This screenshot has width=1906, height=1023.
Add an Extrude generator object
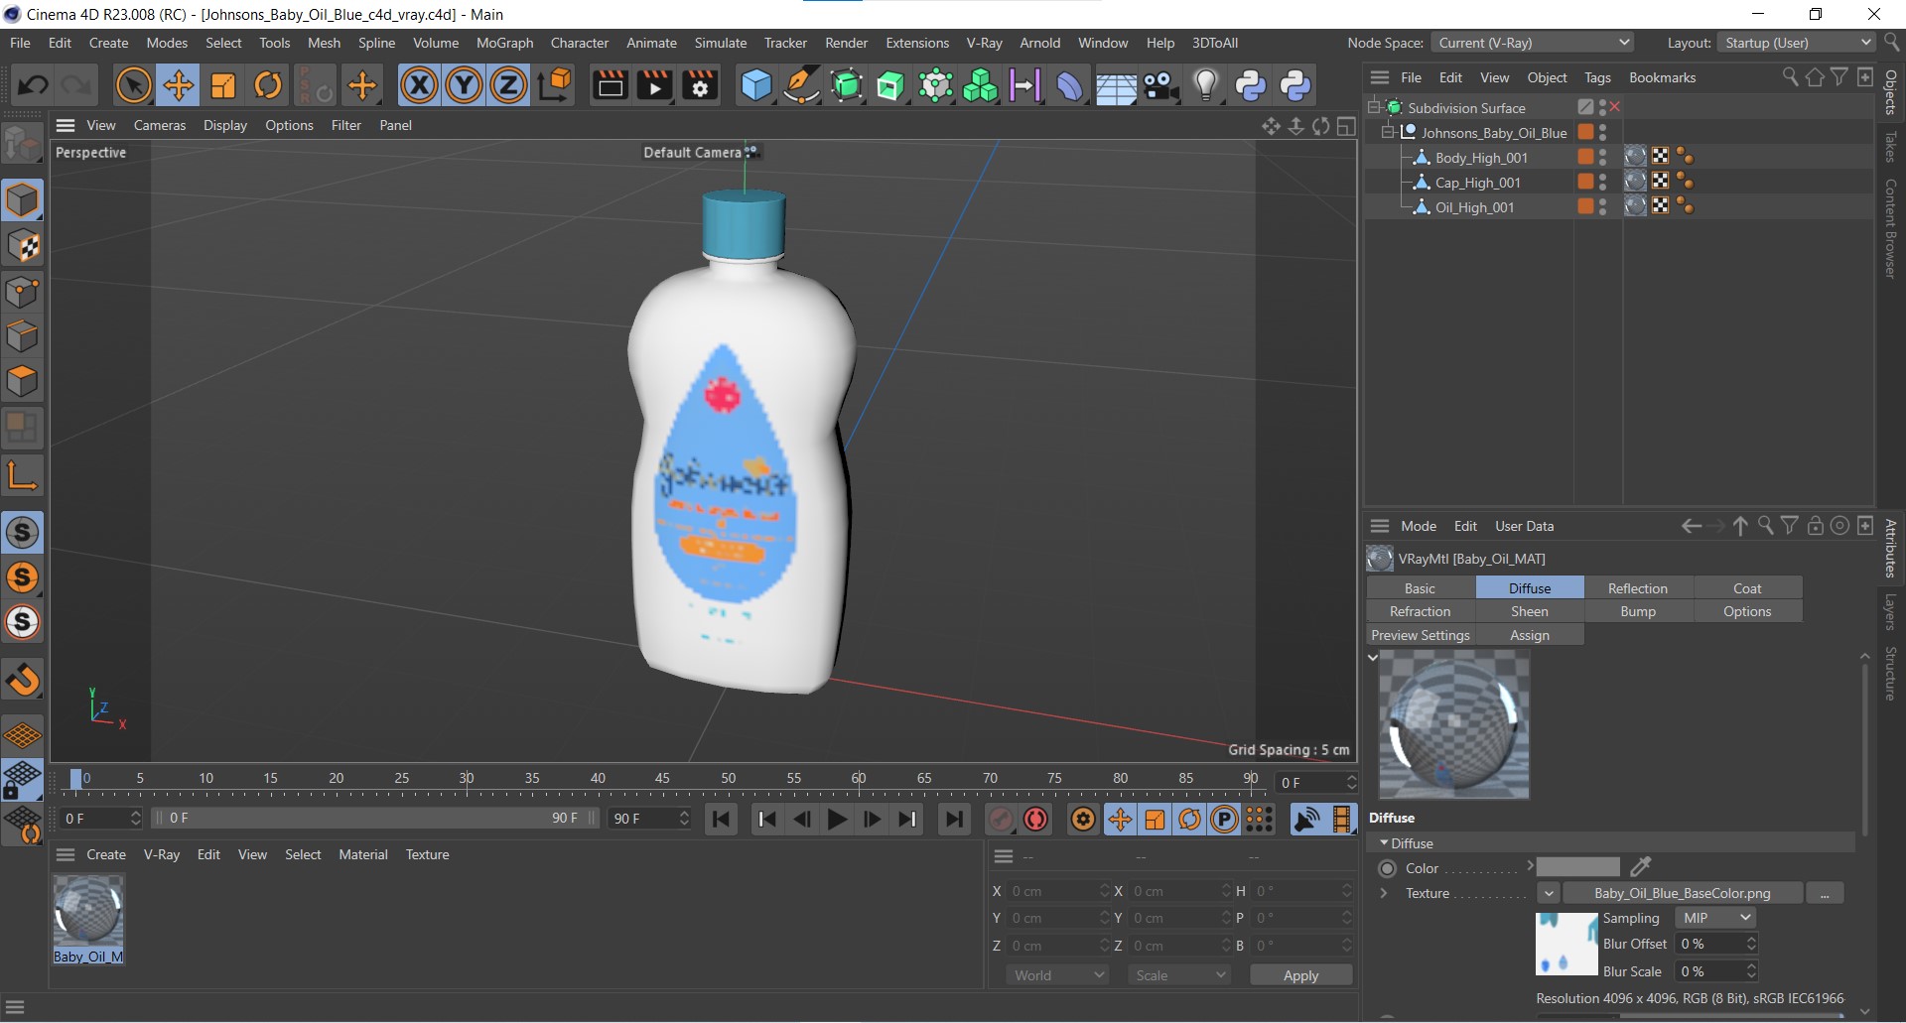coord(890,85)
